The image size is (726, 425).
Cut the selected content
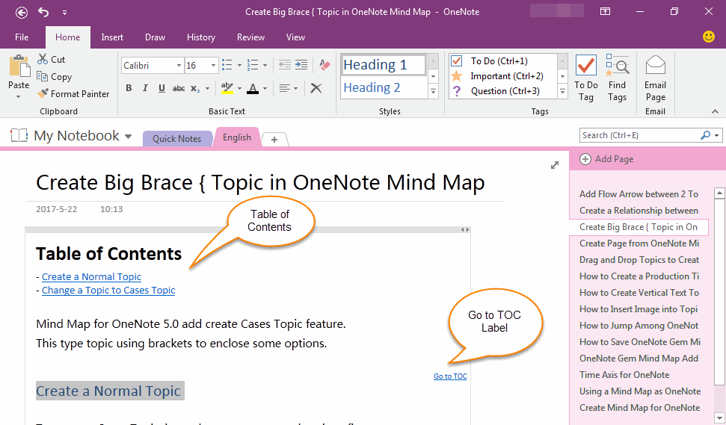point(52,59)
